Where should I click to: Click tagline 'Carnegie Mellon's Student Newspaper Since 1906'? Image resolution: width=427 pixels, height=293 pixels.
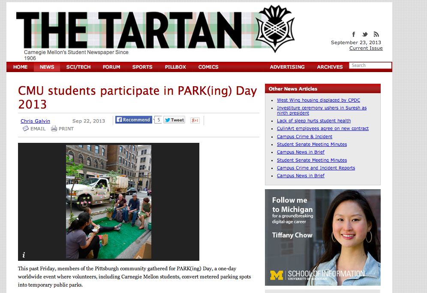coord(76,55)
